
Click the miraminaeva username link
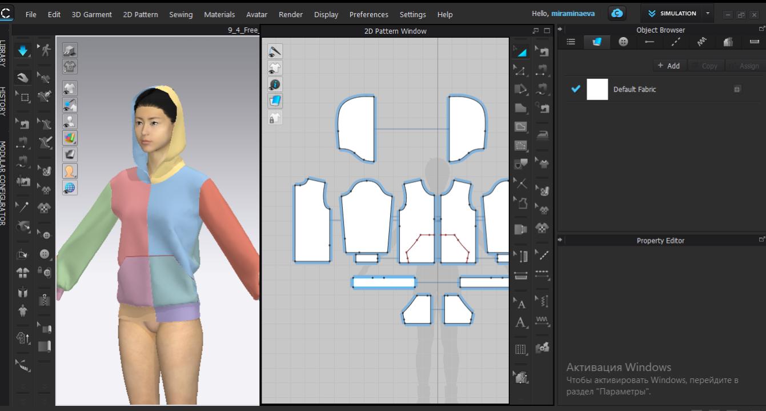(x=572, y=14)
